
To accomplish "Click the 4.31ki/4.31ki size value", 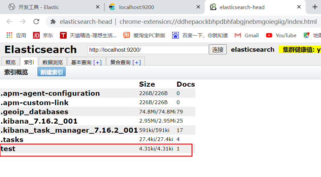I will [x=156, y=149].
